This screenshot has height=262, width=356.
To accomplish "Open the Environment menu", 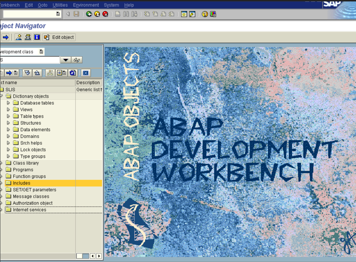I will point(86,5).
